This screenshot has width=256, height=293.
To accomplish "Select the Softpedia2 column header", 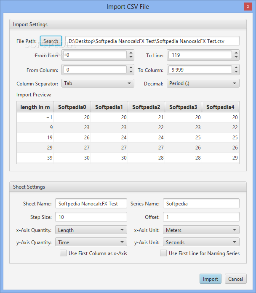I will point(146,107).
